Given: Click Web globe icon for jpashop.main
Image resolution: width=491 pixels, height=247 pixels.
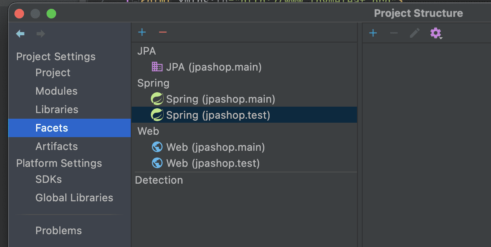Looking at the screenshot, I should [x=157, y=147].
